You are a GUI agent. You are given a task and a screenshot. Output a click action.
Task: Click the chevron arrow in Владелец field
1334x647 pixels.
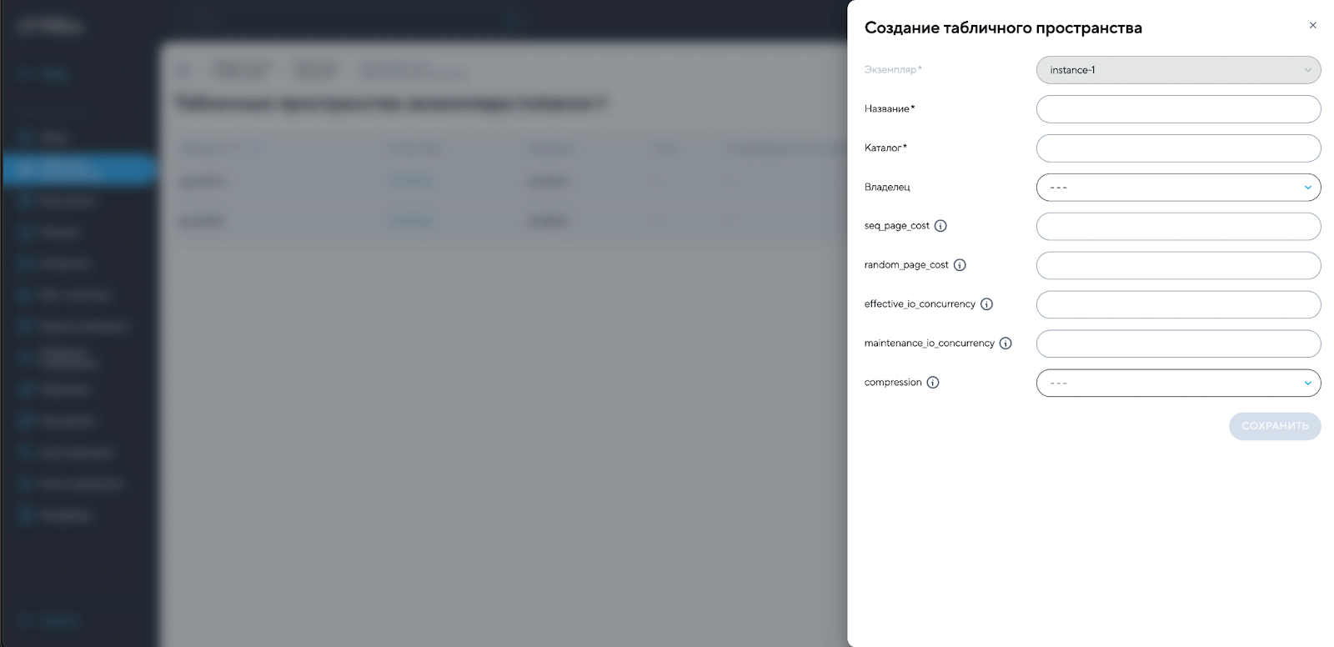1307,188
